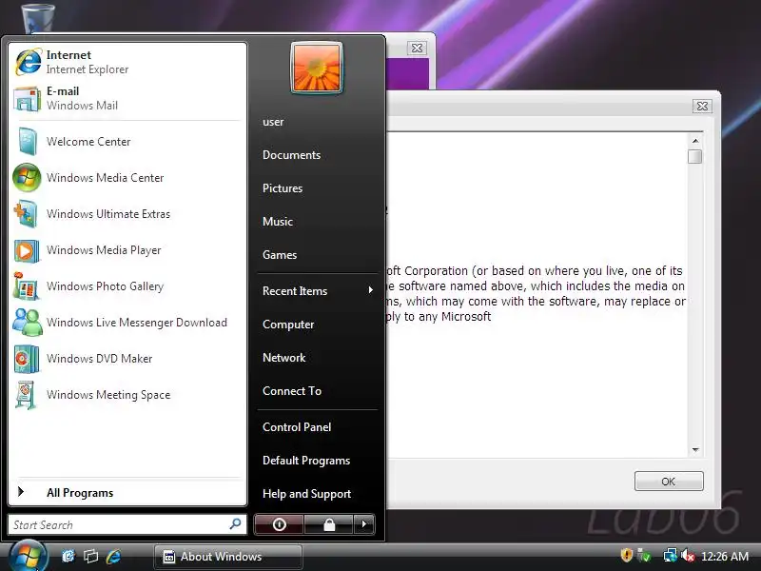Click OK in About Windows dialog
This screenshot has height=571, width=761.
(669, 482)
